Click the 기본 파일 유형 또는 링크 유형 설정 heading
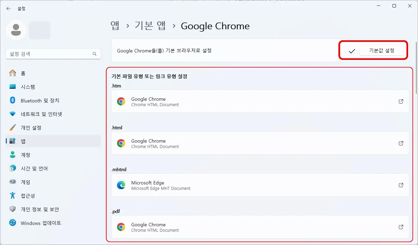This screenshot has width=418, height=245. (x=149, y=76)
